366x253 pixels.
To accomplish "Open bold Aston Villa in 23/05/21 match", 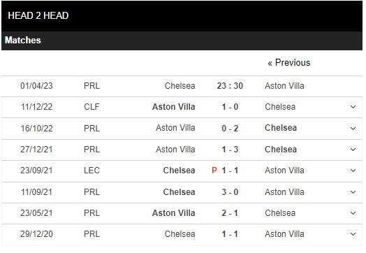I will click(173, 213).
